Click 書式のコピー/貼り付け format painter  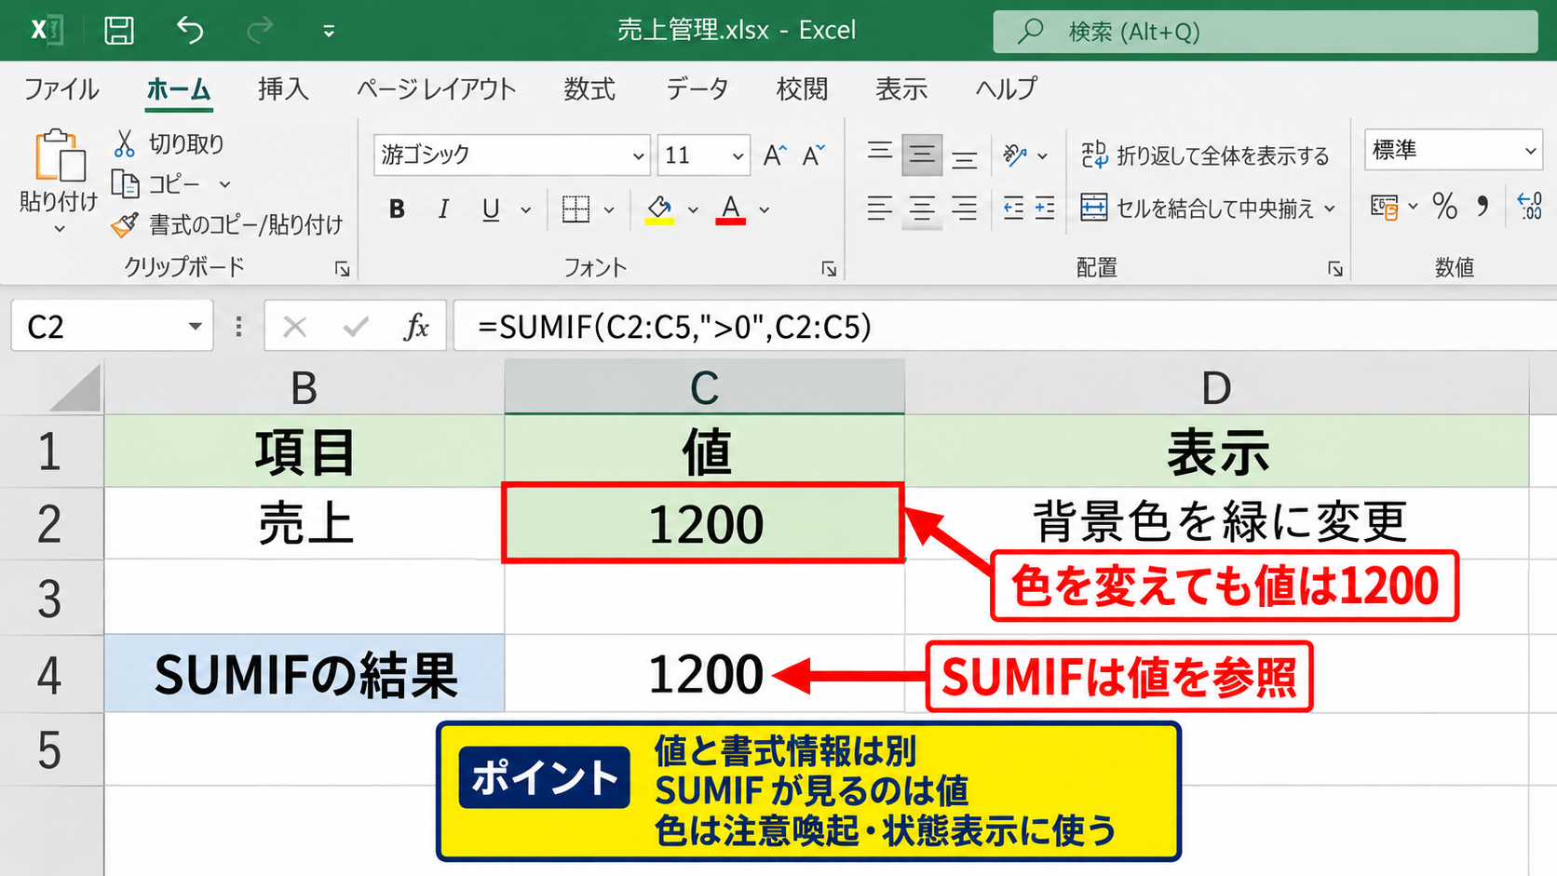pyautogui.click(x=226, y=224)
